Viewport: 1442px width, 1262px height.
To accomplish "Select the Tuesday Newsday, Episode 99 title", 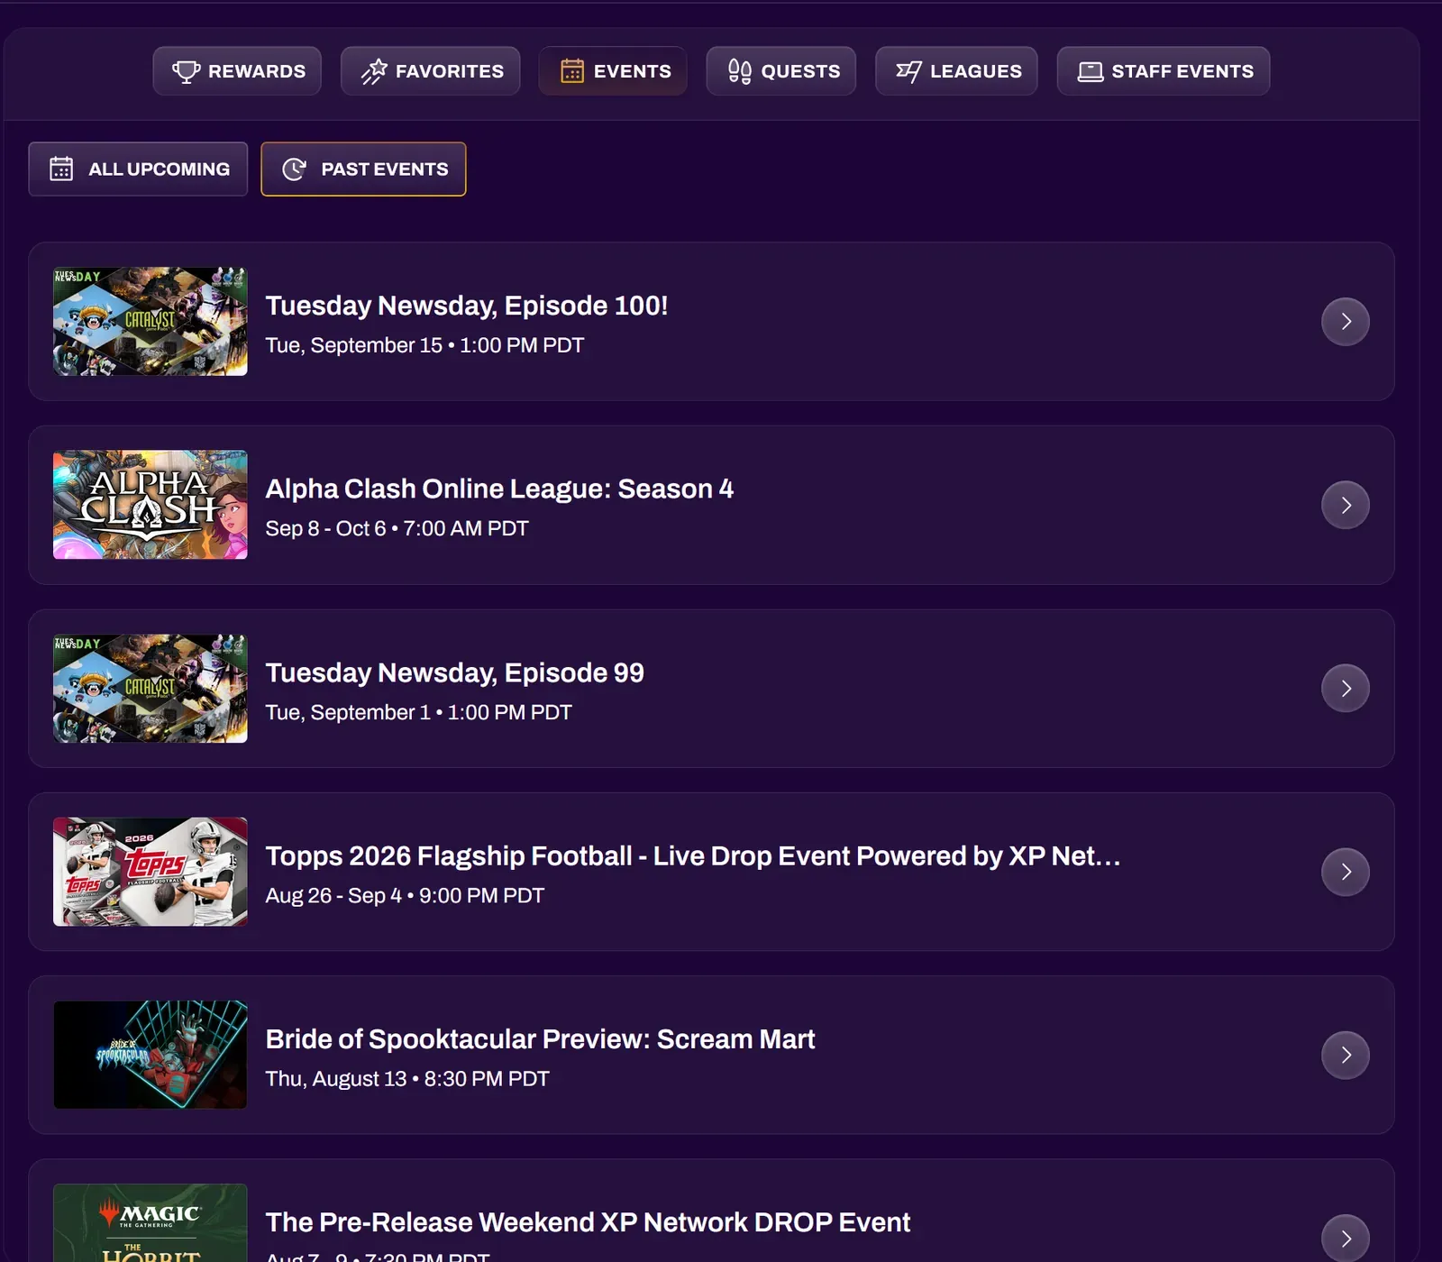I will (x=455, y=672).
